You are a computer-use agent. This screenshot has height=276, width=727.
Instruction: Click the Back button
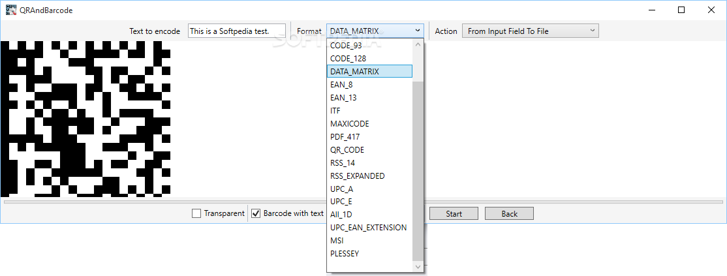(x=509, y=213)
